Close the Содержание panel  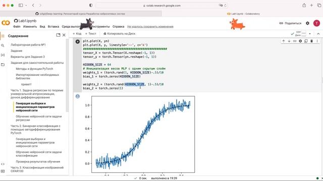coord(64,35)
